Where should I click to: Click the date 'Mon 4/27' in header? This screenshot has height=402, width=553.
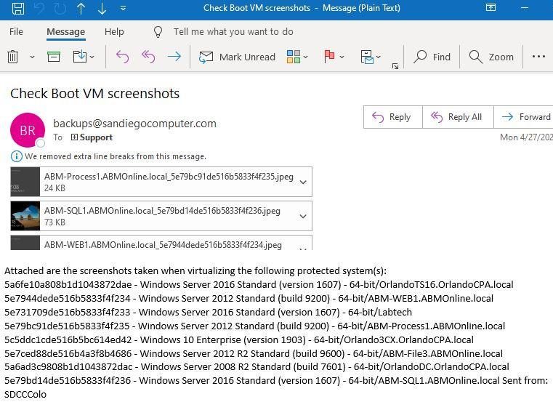[526, 137]
